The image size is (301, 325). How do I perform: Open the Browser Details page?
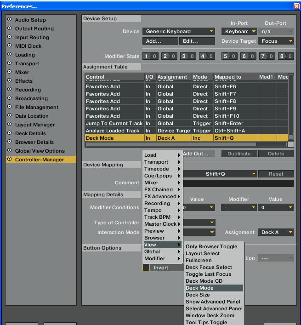[x=34, y=142]
